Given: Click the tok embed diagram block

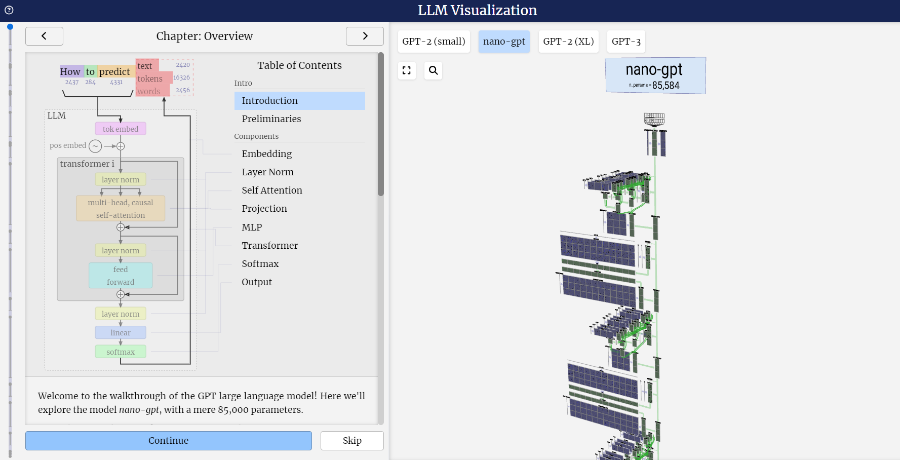Looking at the screenshot, I should [121, 129].
